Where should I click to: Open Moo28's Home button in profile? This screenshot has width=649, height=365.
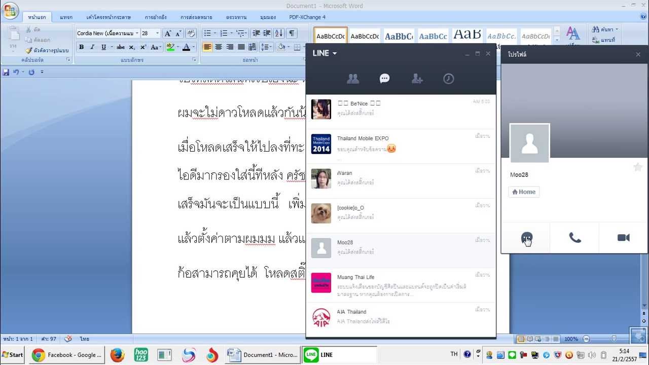(524, 192)
